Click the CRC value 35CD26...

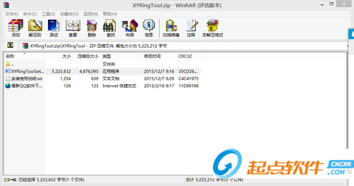188,71
